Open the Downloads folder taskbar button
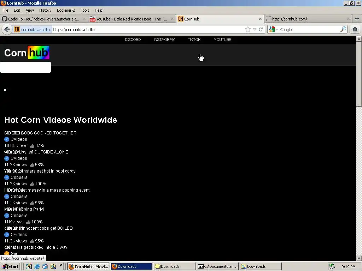This screenshot has width=362, height=271. tap(174, 266)
